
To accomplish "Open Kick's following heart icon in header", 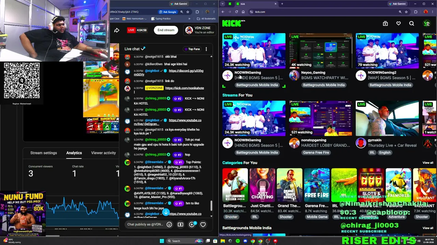I will 398,23.
